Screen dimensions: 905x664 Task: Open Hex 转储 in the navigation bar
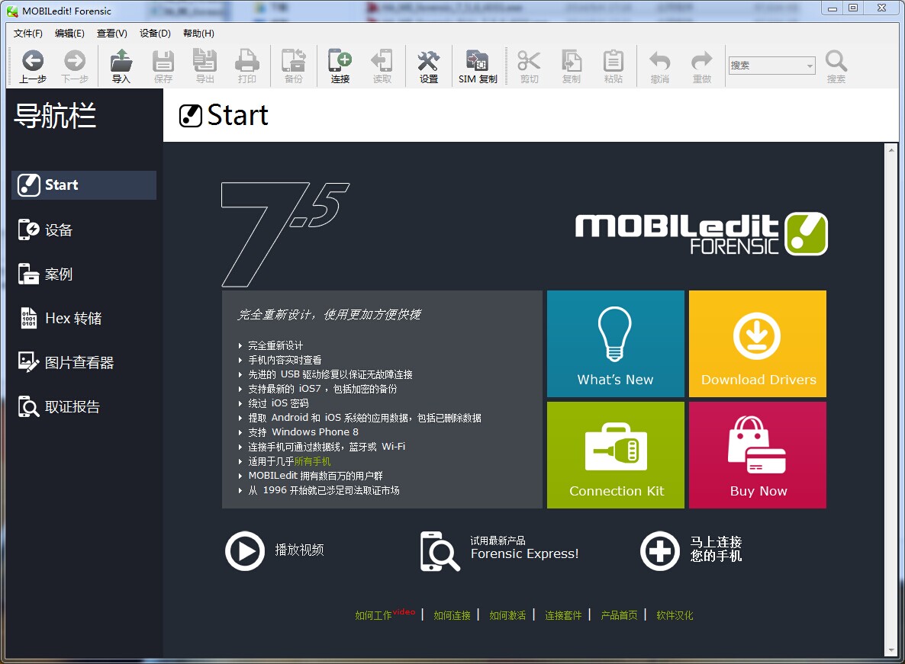pos(72,318)
